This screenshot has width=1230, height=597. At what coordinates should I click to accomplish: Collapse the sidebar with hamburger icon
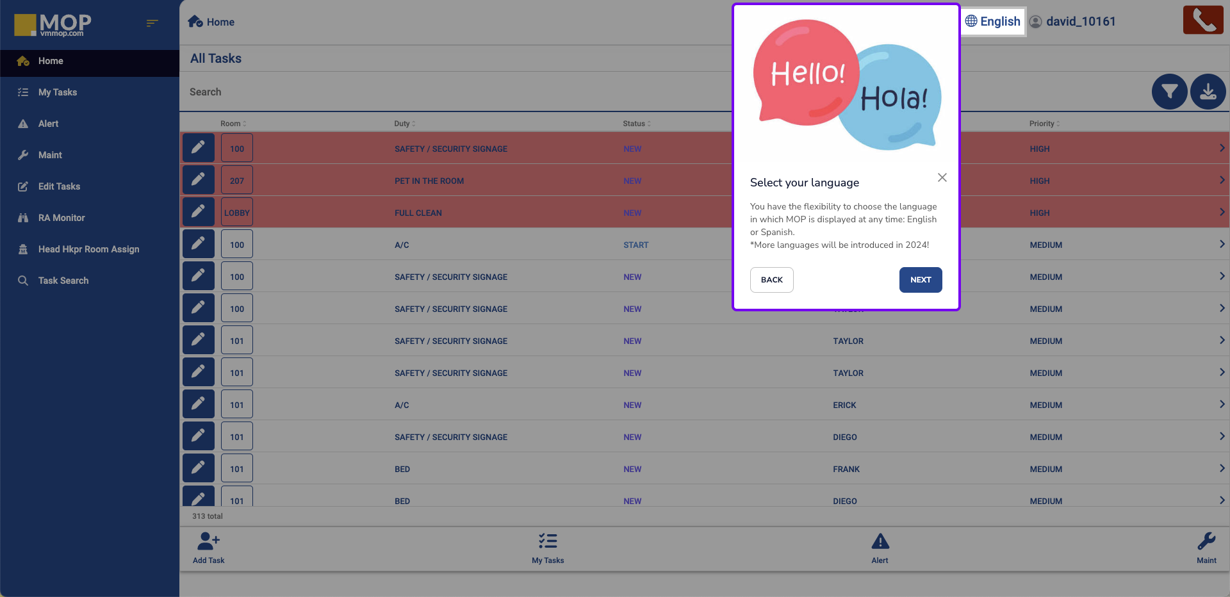pos(152,23)
